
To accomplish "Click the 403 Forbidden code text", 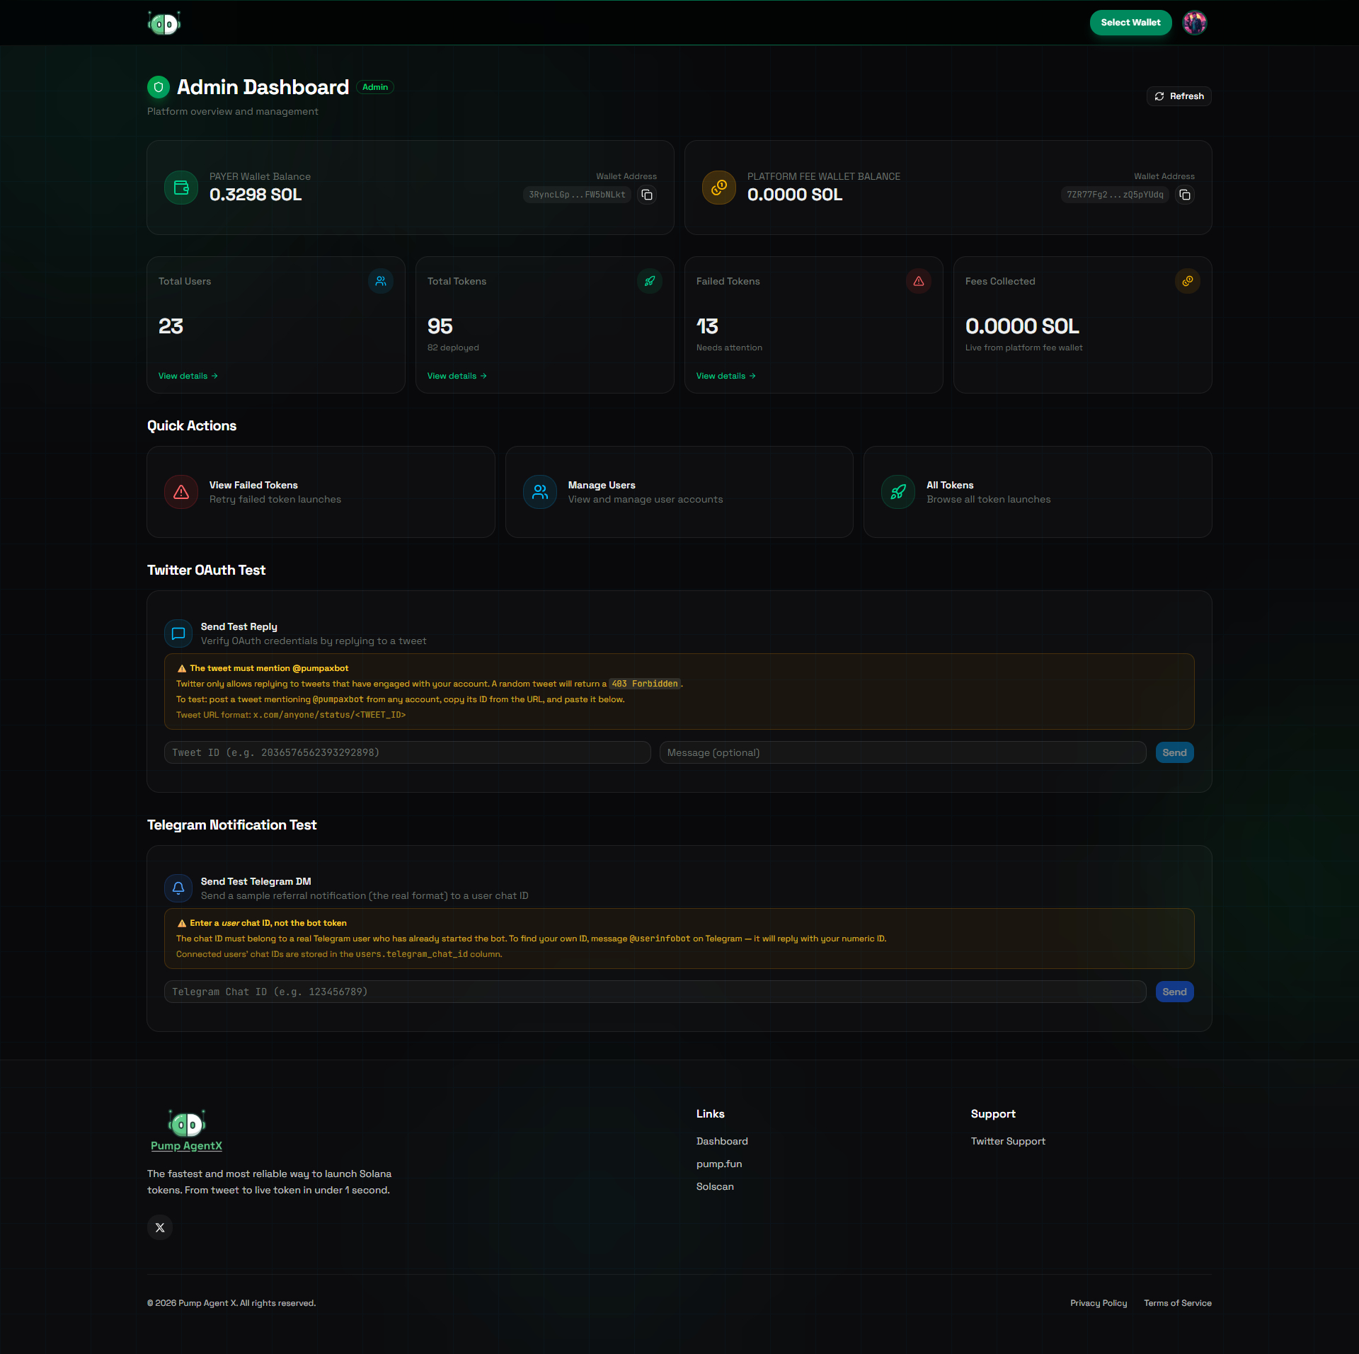I will coord(645,684).
